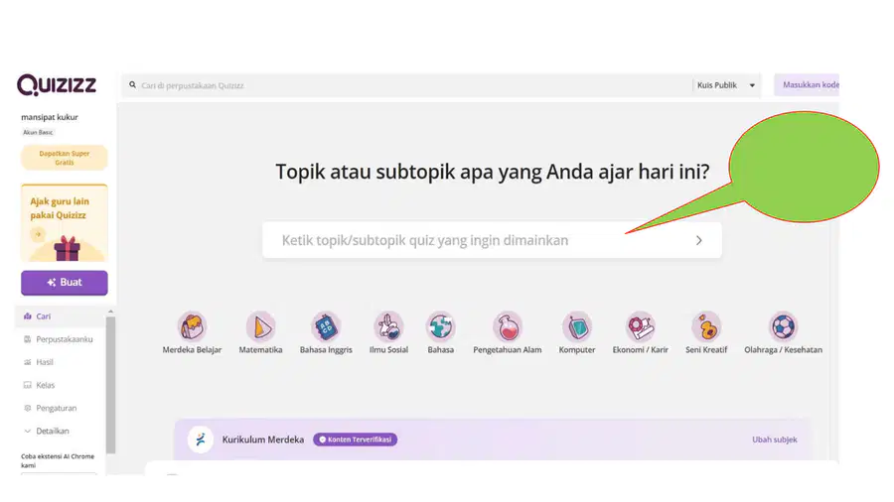Submit topic search with the chevron arrow
Viewport: 894px width, 502px height.
699,240
